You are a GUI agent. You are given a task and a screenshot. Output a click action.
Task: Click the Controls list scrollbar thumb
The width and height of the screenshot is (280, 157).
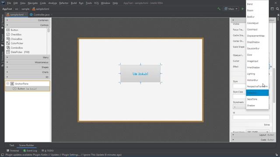coord(49,30)
